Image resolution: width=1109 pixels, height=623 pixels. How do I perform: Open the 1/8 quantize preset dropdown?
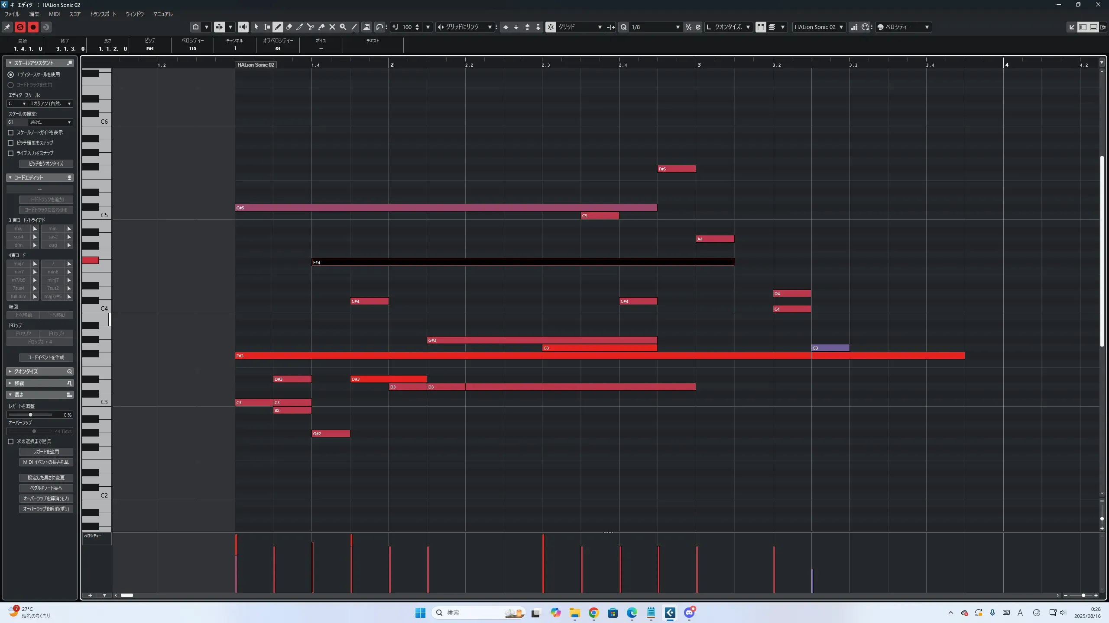678,27
